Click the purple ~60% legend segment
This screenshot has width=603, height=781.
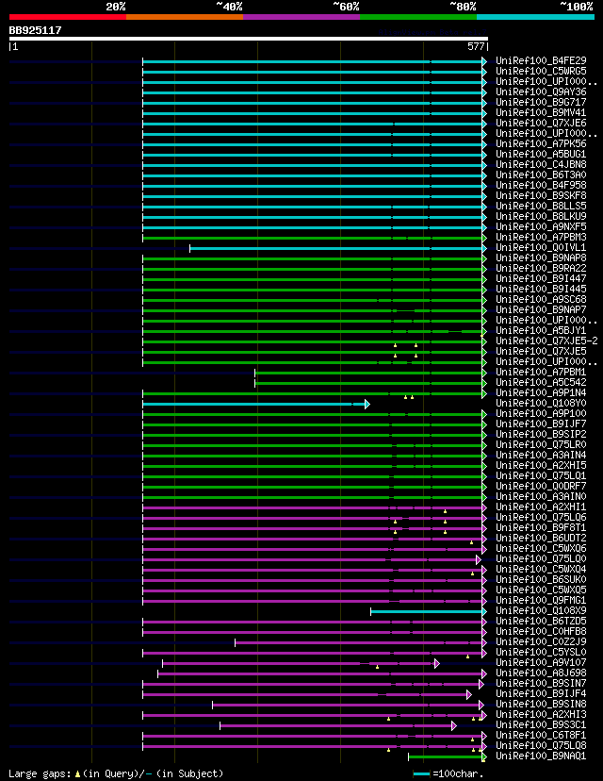click(x=301, y=17)
